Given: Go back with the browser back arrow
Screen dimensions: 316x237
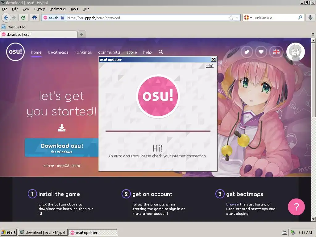Looking at the screenshot, I should click(6, 18).
